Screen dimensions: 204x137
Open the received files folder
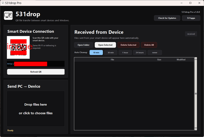[84, 45]
